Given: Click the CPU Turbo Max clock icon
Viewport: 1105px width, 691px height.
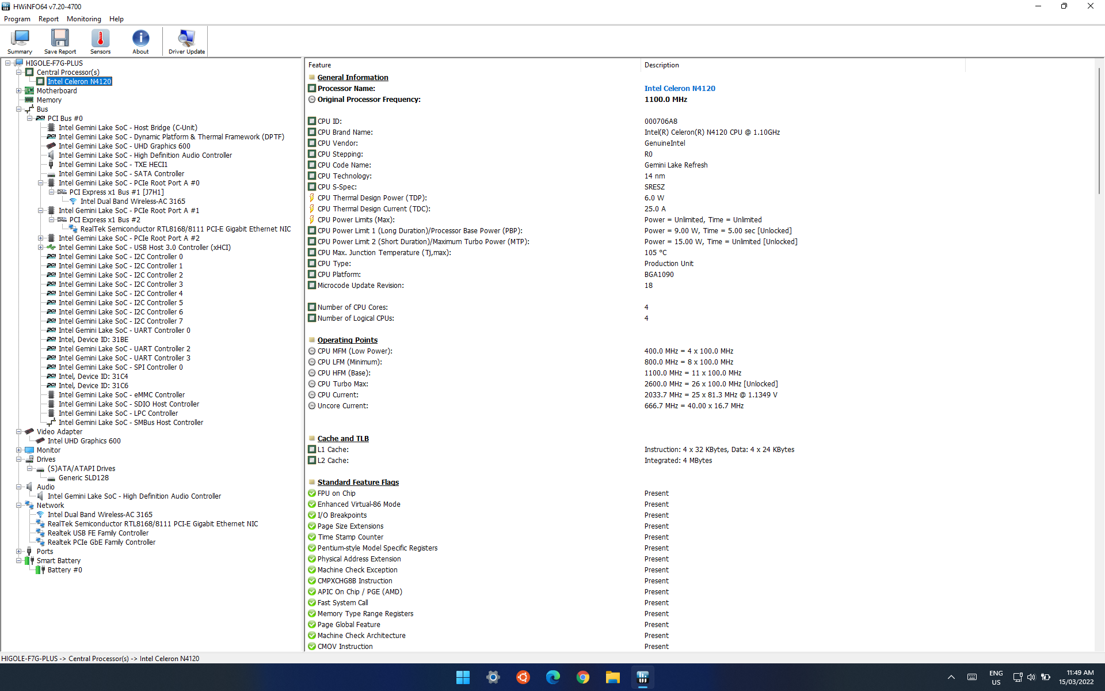Looking at the screenshot, I should pos(312,384).
